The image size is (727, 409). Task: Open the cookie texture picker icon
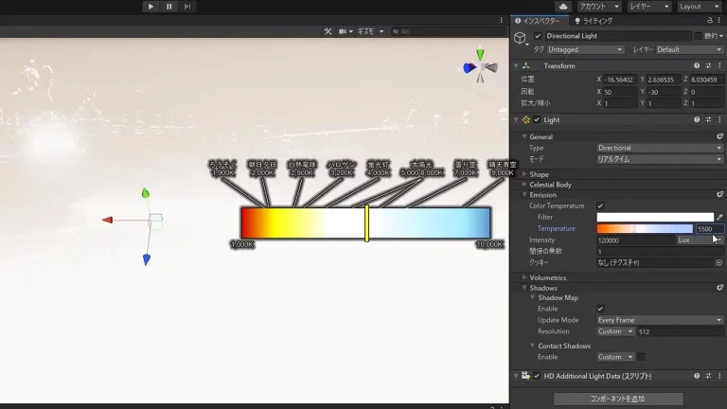point(718,262)
